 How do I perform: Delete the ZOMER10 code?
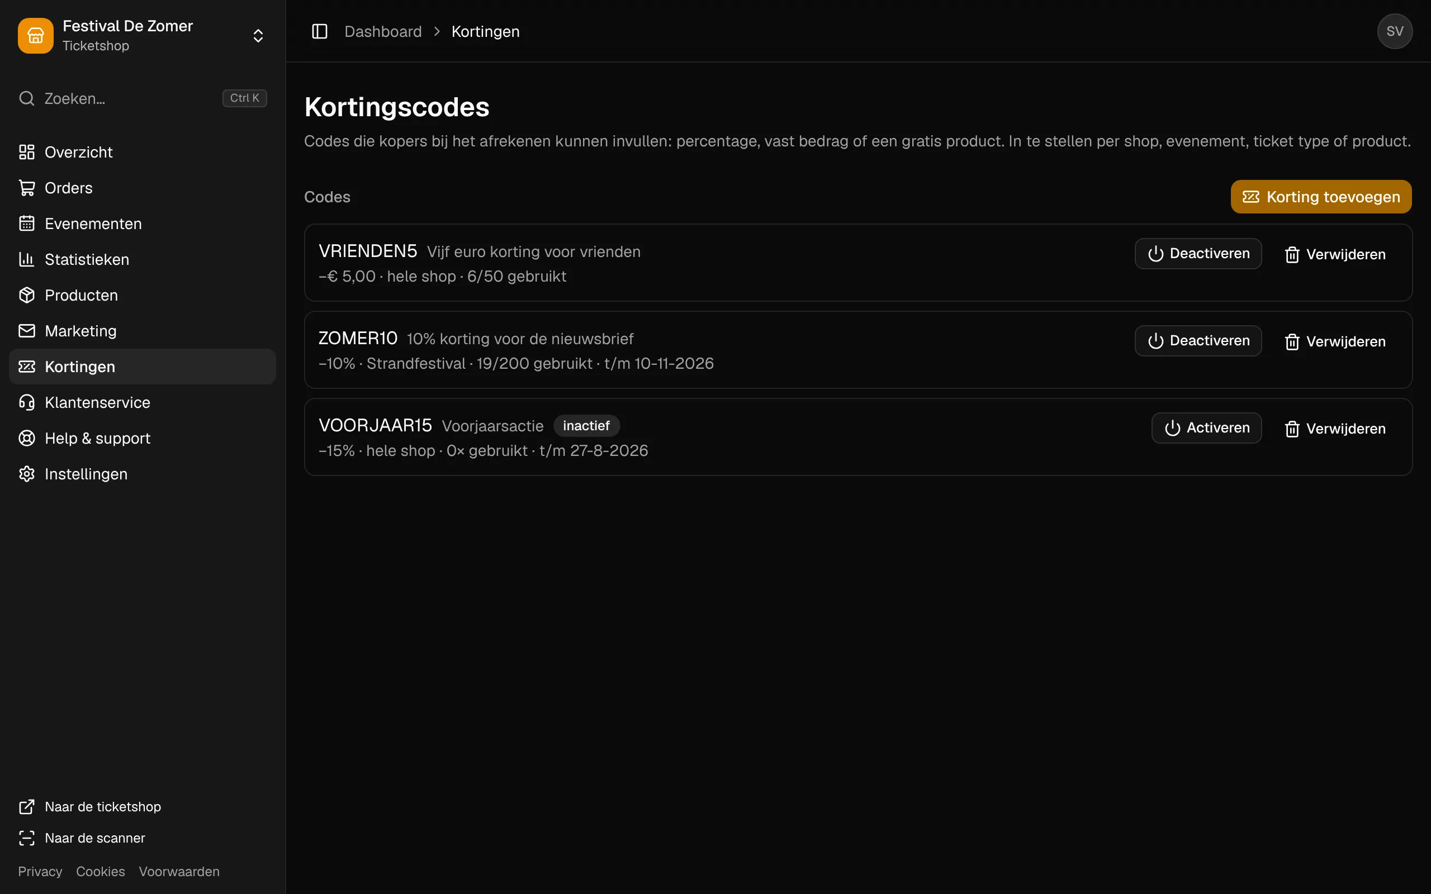click(x=1335, y=342)
